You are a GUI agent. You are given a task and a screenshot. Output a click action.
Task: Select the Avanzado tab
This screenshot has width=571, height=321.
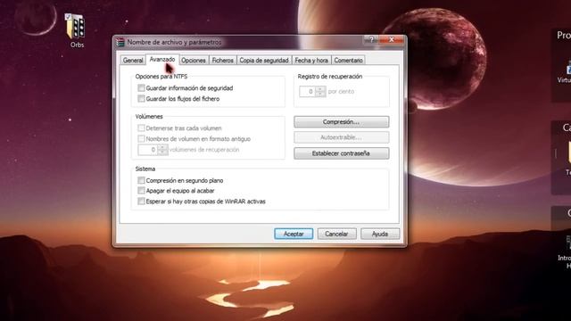[x=162, y=60]
